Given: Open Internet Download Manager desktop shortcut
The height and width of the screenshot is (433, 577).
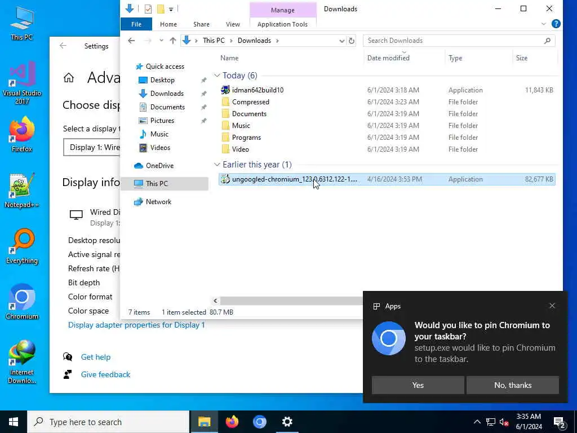Looking at the screenshot, I should pos(22,361).
